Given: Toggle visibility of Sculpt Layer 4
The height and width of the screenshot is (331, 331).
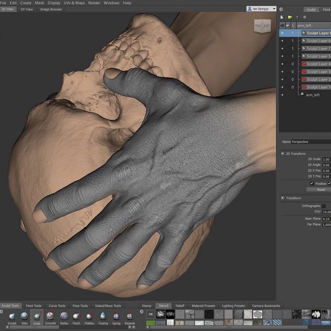Looking at the screenshot, I should pos(282,64).
